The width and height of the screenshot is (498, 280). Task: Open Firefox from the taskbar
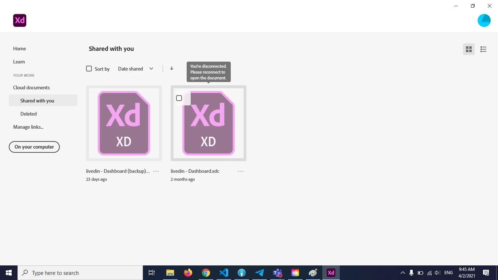[x=188, y=273]
